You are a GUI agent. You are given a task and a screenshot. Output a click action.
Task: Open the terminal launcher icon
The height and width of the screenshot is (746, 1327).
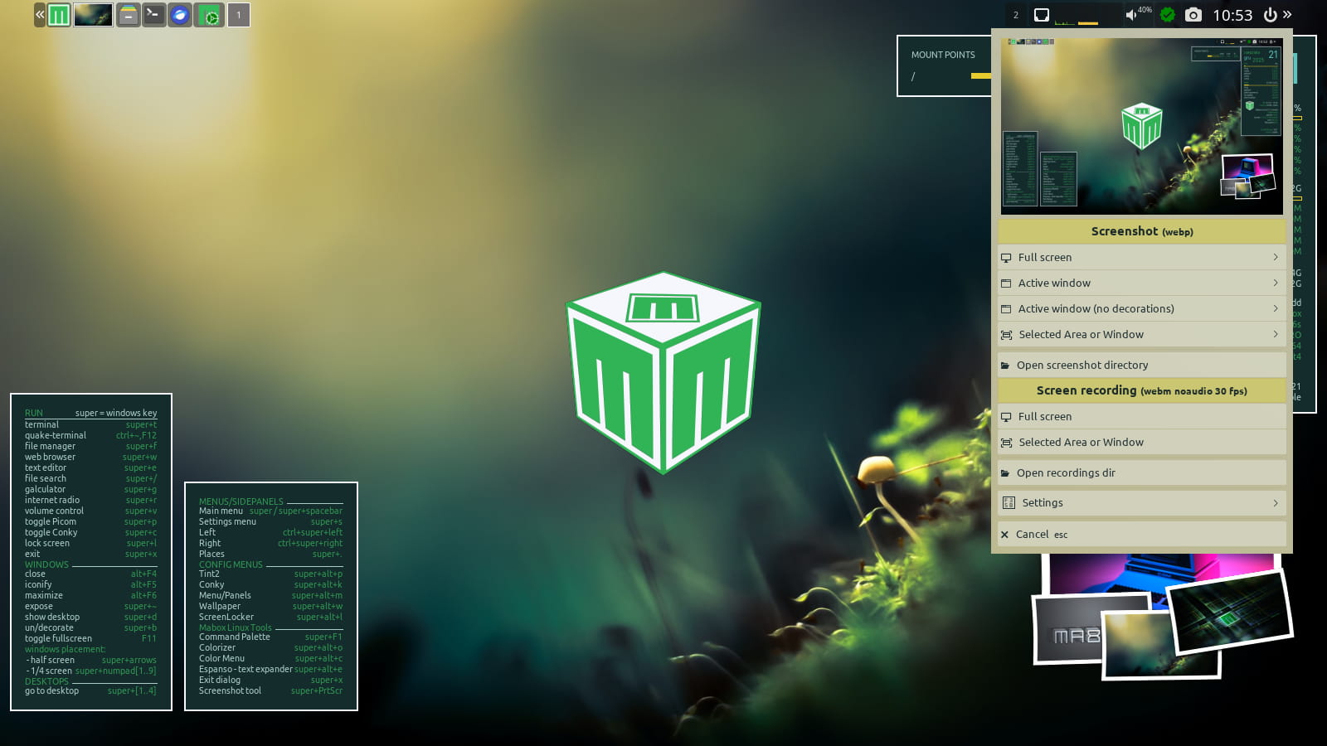[x=153, y=15]
